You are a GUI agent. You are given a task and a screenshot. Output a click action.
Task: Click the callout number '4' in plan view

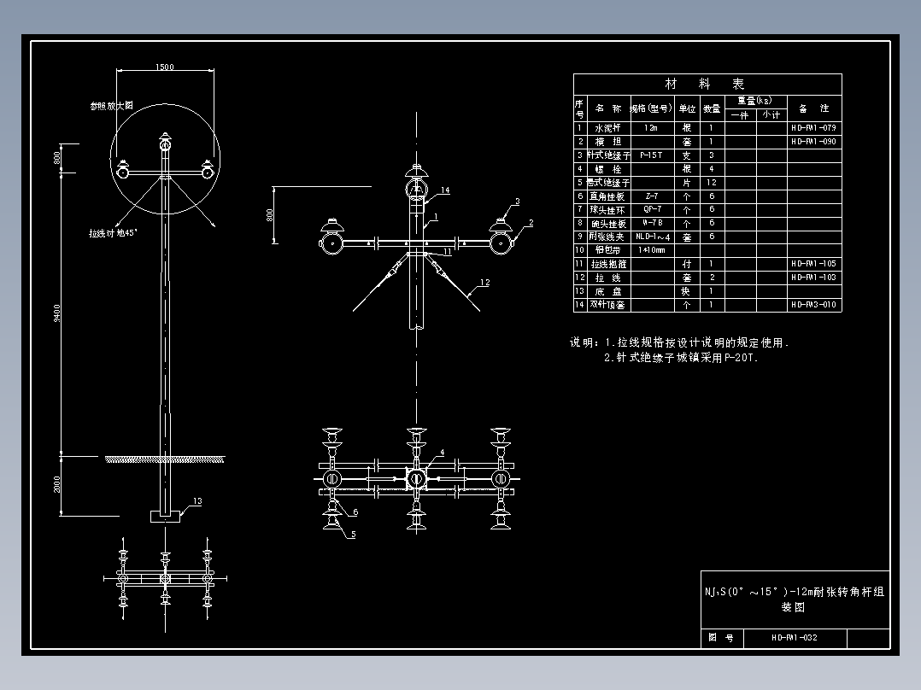click(x=443, y=453)
